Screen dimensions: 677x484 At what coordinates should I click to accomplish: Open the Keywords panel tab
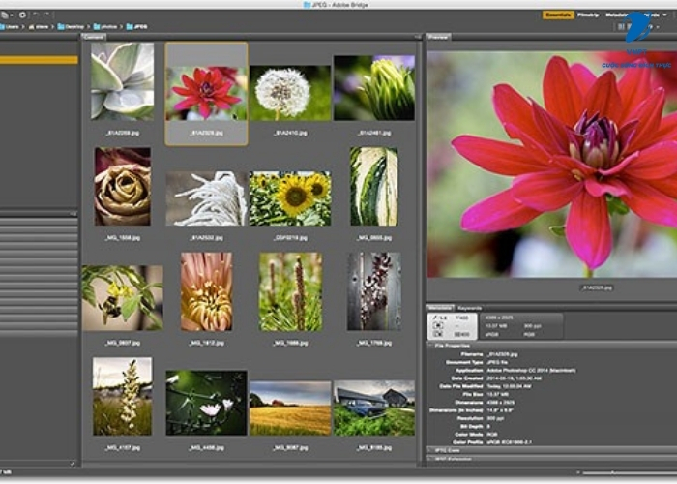tap(470, 308)
